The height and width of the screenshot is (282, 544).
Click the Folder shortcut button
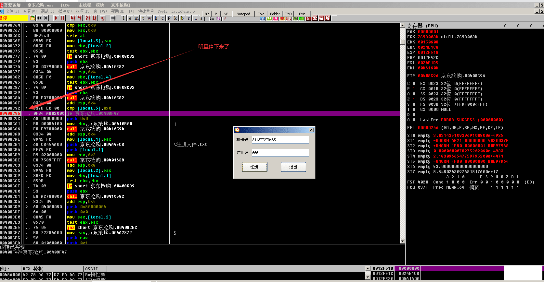click(x=275, y=14)
